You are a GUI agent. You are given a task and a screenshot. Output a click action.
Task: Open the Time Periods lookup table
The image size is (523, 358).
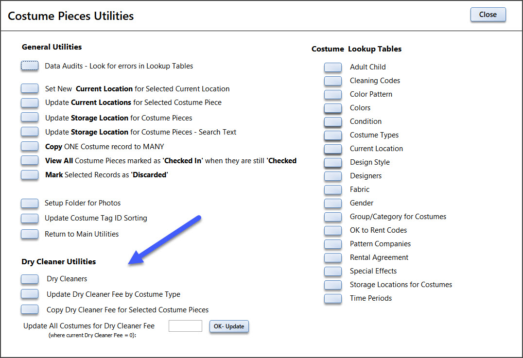(x=333, y=298)
